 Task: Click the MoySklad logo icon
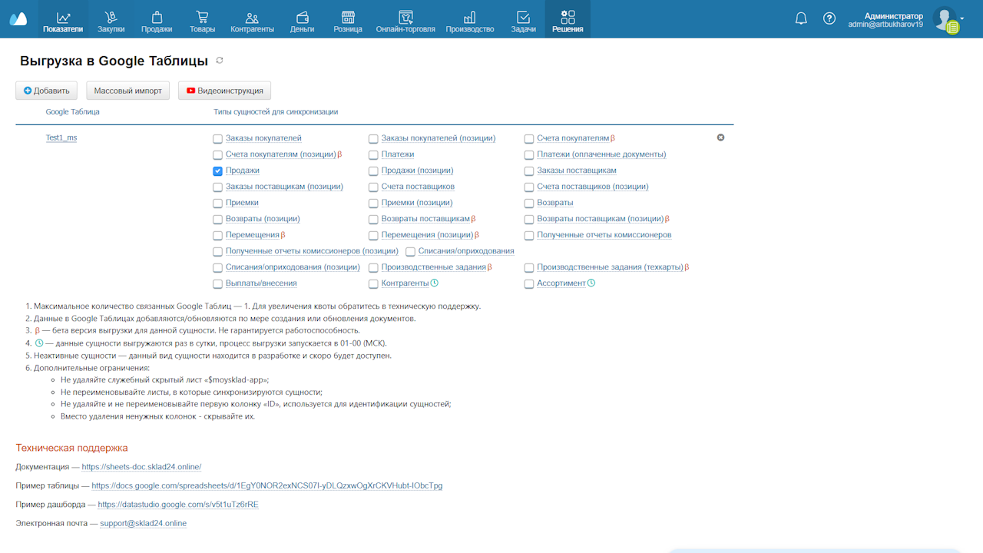pos(18,19)
